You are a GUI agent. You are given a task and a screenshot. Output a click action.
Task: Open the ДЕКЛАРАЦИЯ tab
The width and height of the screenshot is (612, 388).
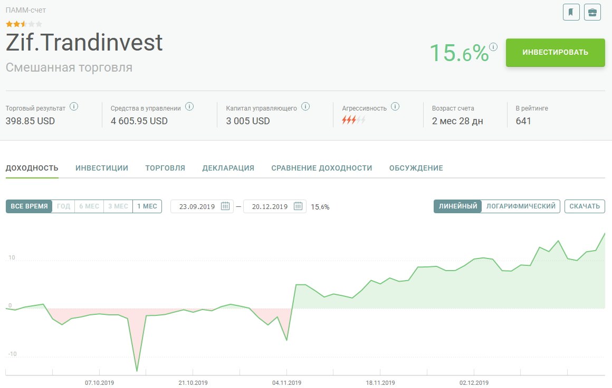[228, 168]
